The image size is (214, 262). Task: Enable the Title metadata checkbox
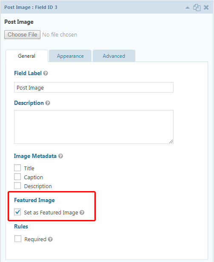click(17, 168)
